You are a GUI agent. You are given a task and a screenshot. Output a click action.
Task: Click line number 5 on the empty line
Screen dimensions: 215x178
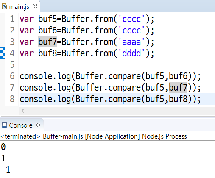(12, 65)
